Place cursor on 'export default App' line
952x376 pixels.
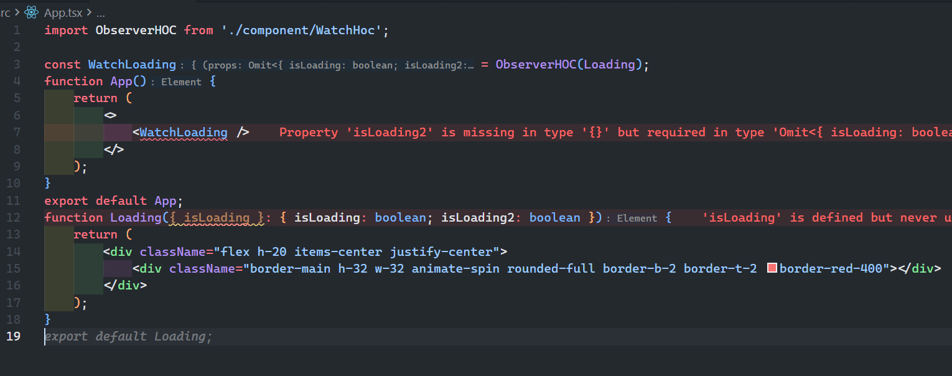[x=112, y=200]
